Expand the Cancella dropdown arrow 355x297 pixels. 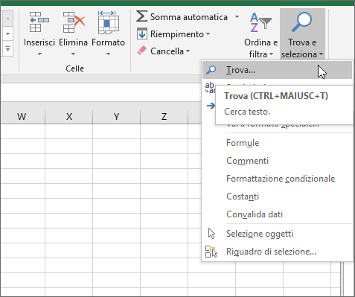pos(188,51)
